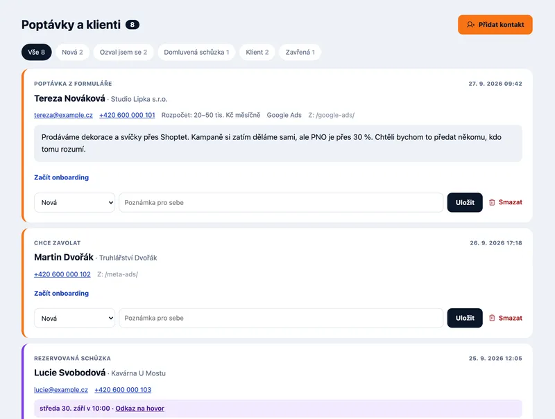This screenshot has width=555, height=419.
Task: Show Domluvená schůzka filter tab
Action: [x=196, y=52]
